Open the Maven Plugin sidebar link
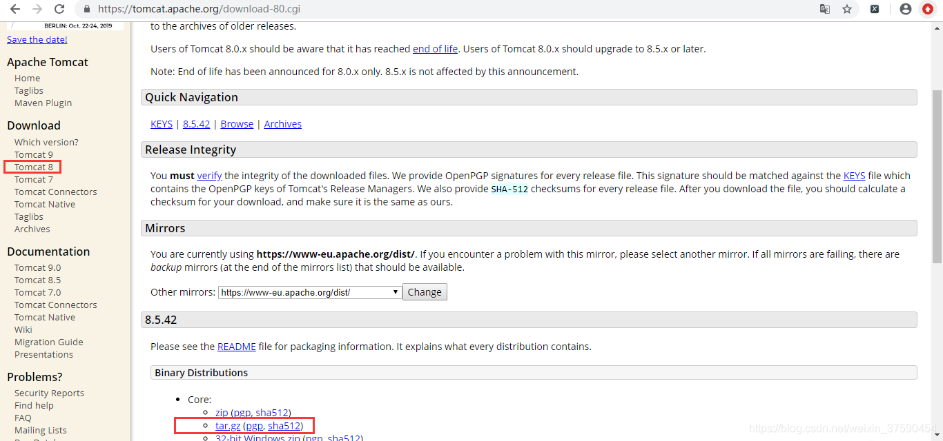 tap(43, 103)
